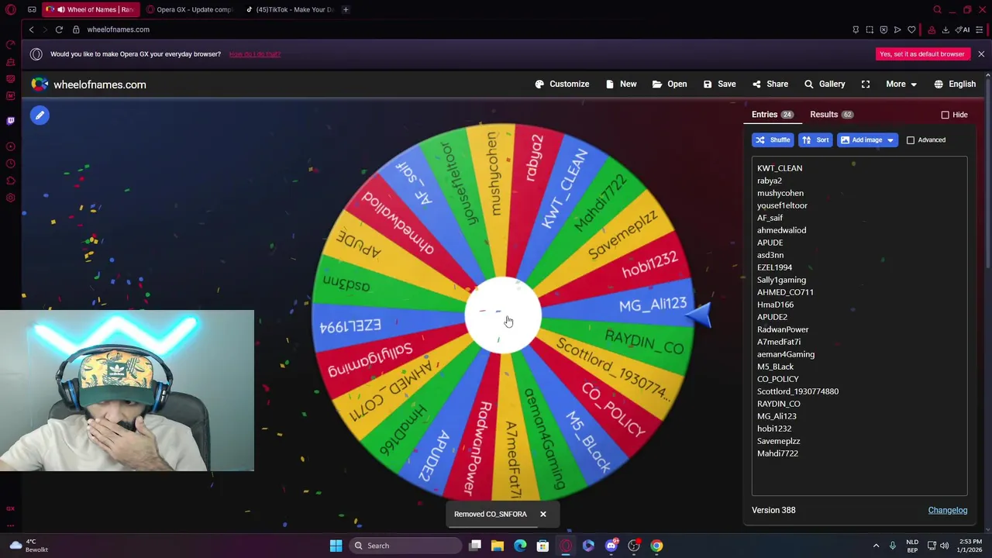Open File Explorer on taskbar

tap(498, 546)
